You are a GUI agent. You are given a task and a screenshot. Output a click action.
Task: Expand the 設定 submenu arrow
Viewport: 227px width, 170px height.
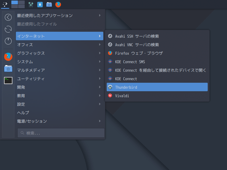tap(100, 104)
